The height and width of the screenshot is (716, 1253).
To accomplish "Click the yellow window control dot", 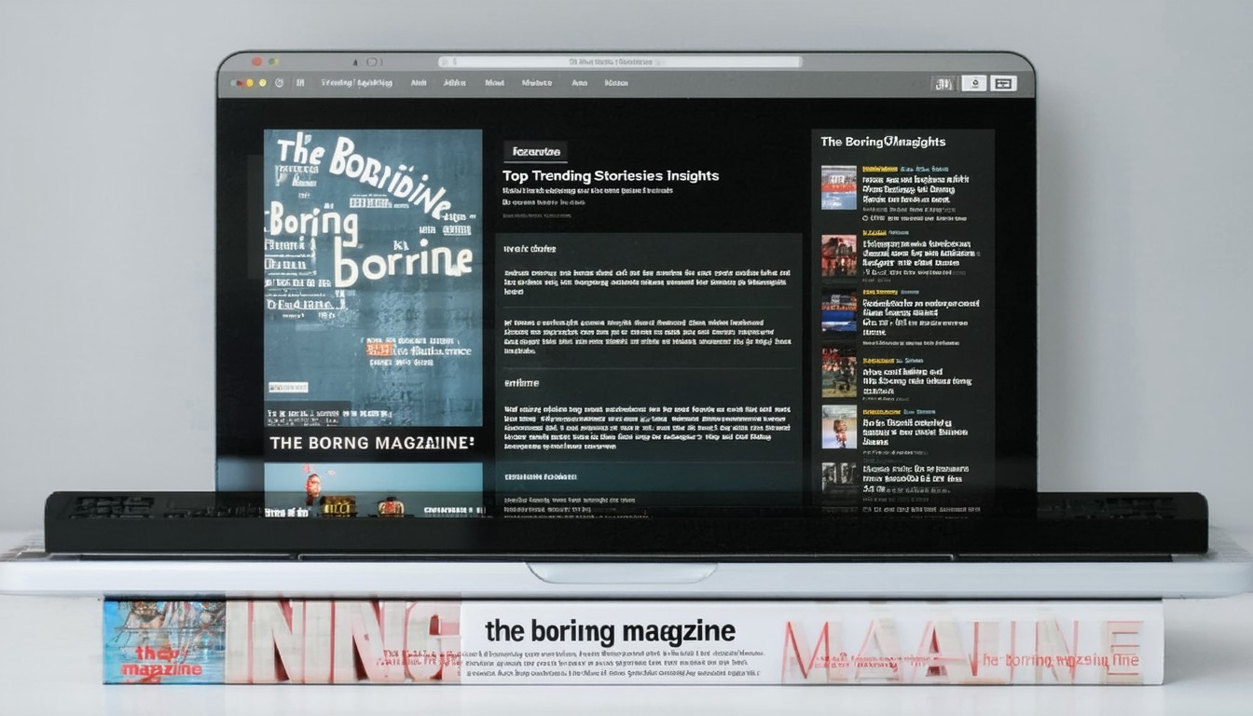I will click(x=262, y=83).
